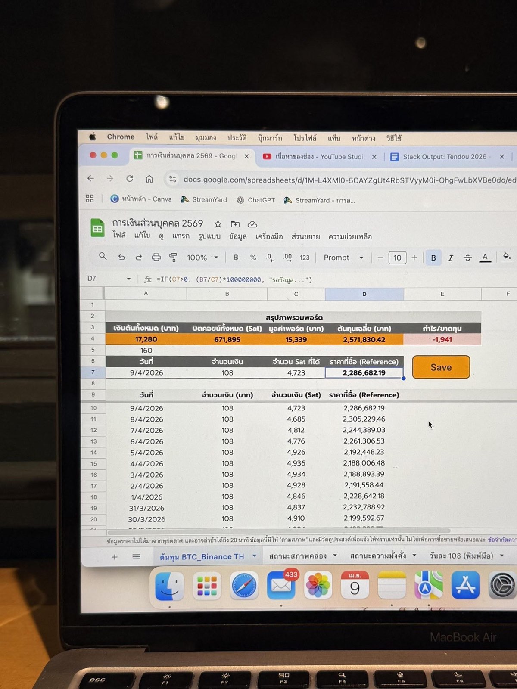Select cell with value 2,571,830.42
The width and height of the screenshot is (517, 689).
click(364, 339)
